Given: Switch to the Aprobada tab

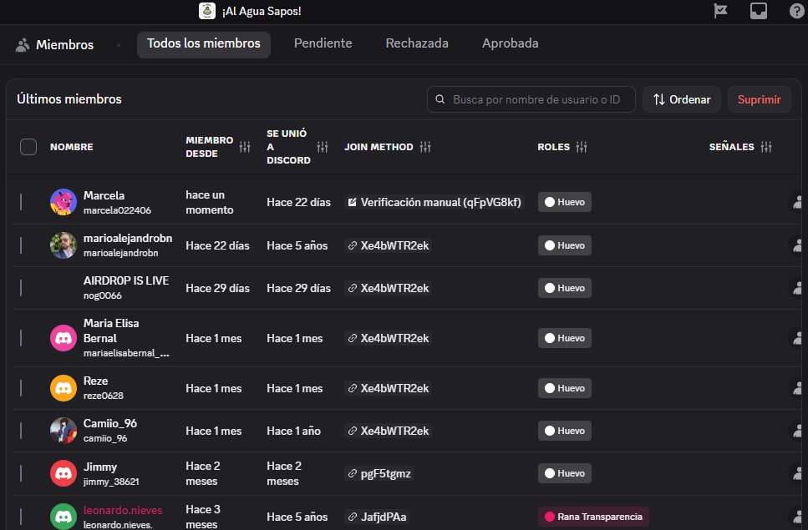Looking at the screenshot, I should [510, 43].
